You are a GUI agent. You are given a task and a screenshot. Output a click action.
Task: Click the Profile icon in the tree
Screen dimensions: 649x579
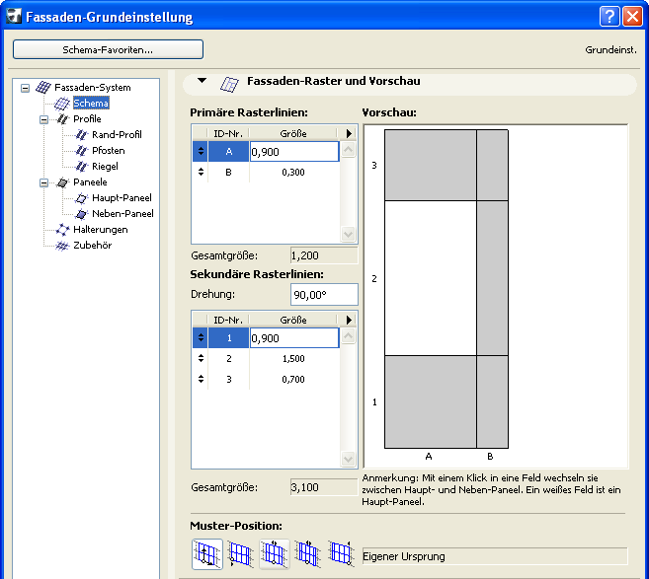click(62, 119)
